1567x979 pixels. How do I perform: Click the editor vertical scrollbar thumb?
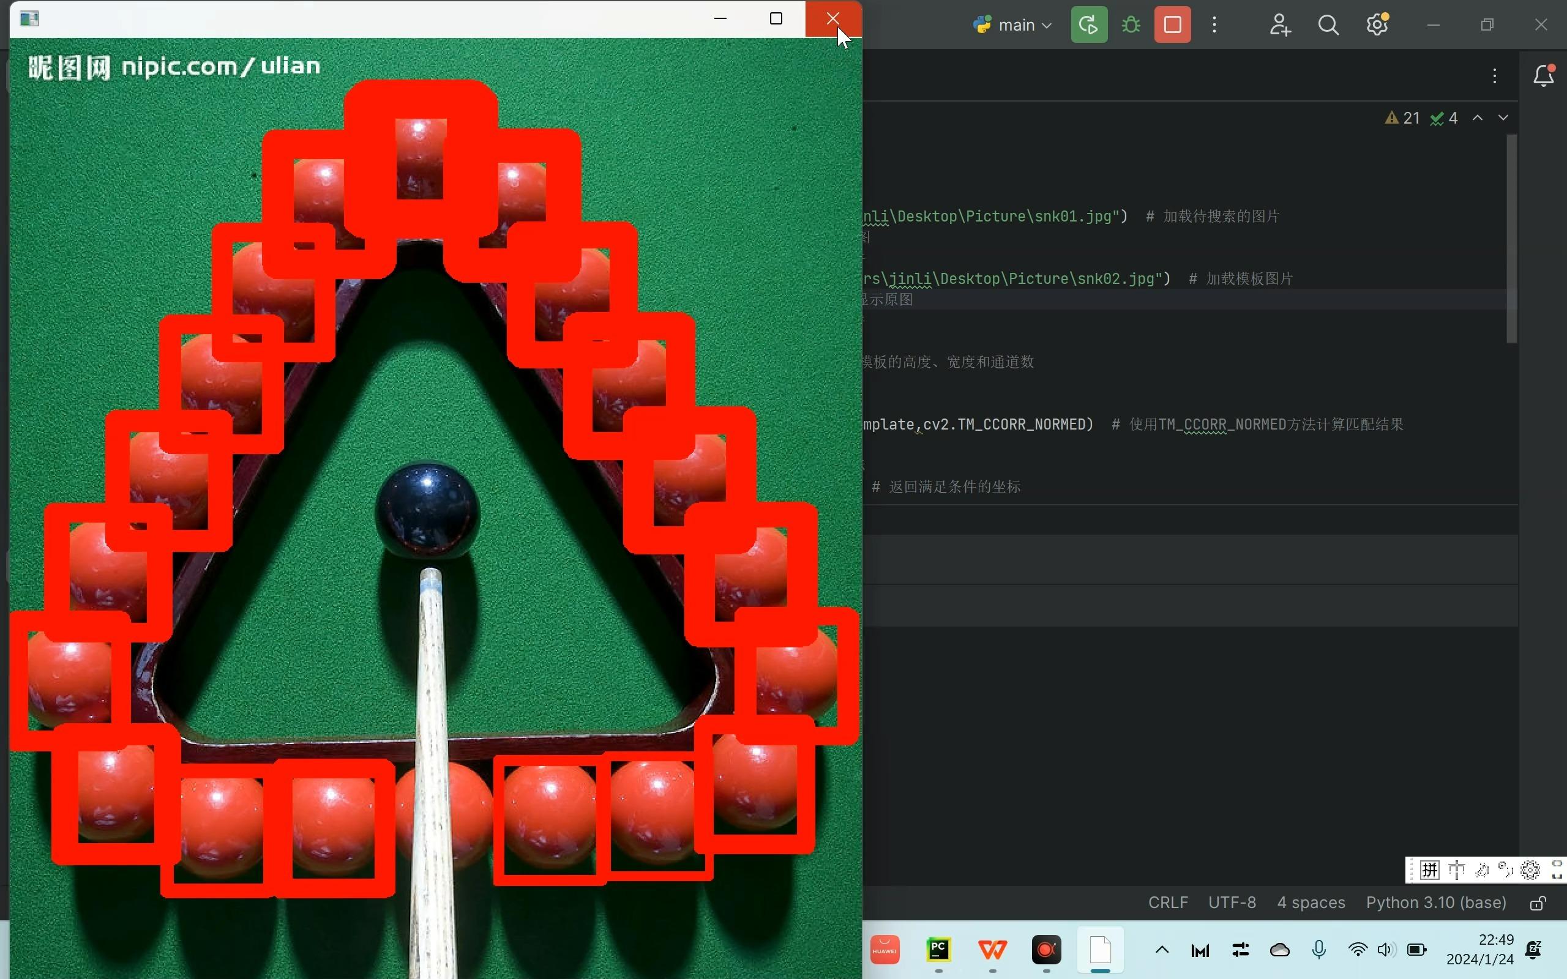1511,238
